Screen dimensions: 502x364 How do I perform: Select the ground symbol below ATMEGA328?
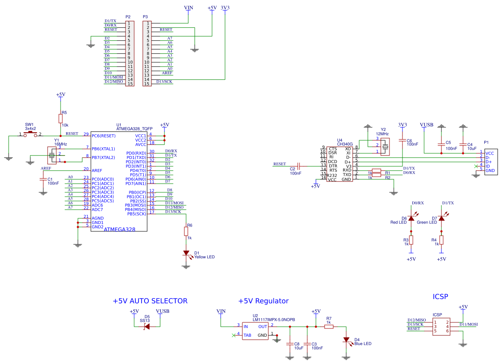coord(78,244)
